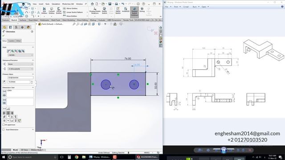Open the precision .12 (Document) dropdown
Image resolution: width=285 pixels, height=160 pixels.
pyautogui.click(x=20, y=69)
